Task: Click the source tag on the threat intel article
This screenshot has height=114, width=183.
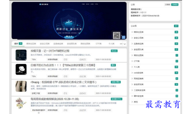Action: pos(39,110)
